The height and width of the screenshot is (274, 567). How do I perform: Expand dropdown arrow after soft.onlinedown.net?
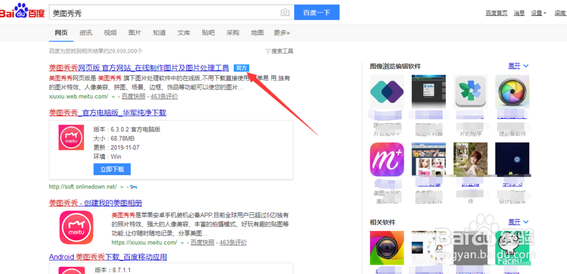click(x=122, y=187)
